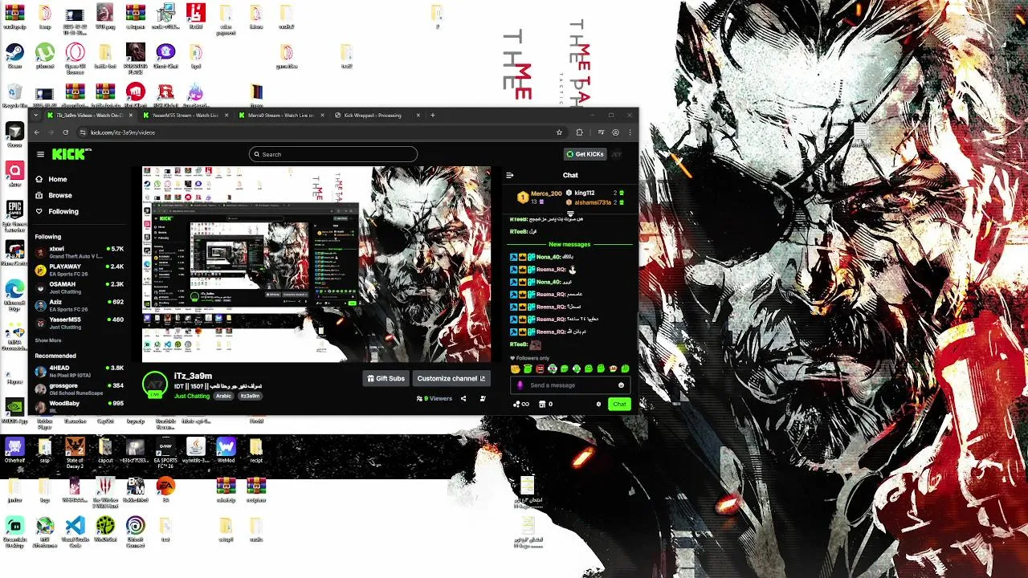Open the uTorrent desktop shortcut

(x=45, y=56)
